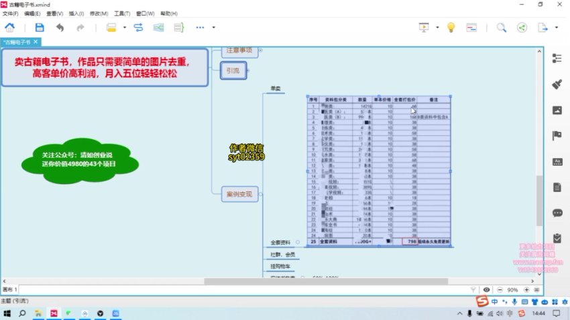
Task: Open the 文件(F) menu
Action: tap(11, 13)
